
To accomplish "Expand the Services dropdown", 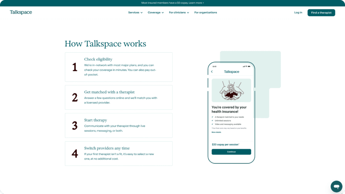I will click(x=135, y=12).
